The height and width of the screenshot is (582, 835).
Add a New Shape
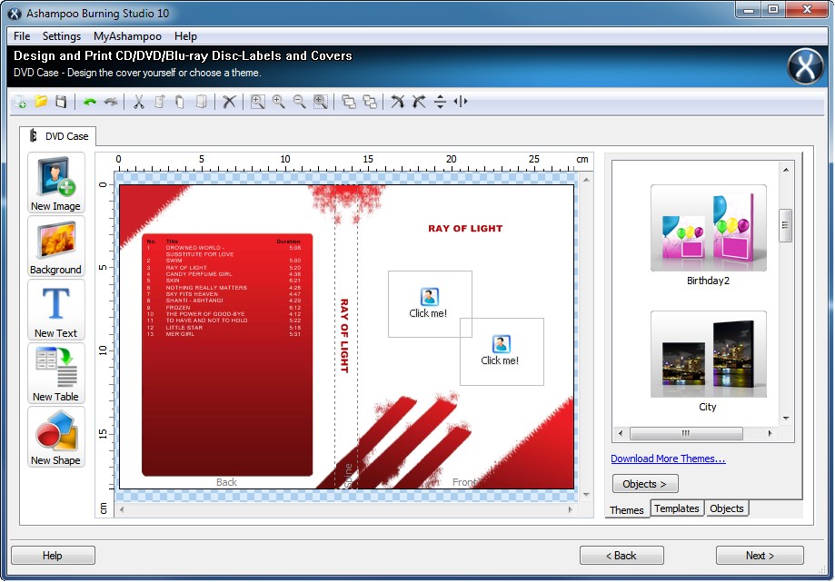pos(56,438)
